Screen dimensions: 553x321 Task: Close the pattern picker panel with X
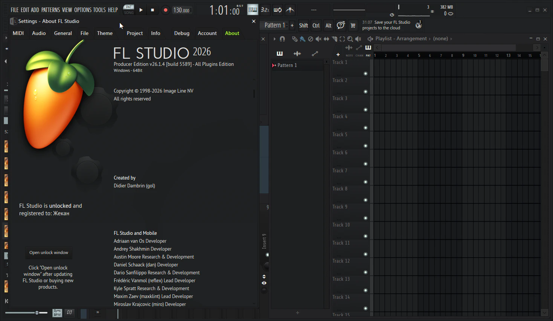263,39
